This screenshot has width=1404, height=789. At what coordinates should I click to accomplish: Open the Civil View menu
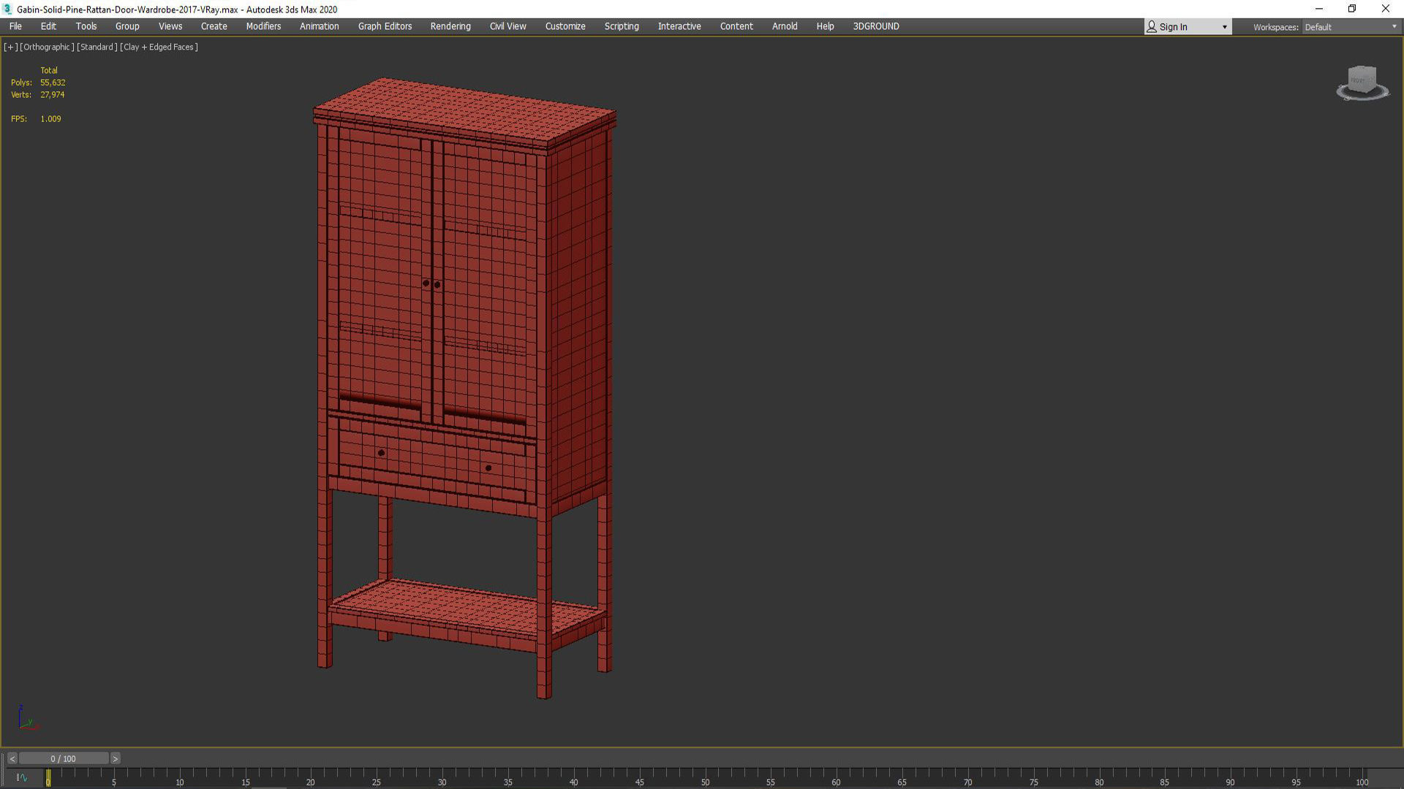507,26
